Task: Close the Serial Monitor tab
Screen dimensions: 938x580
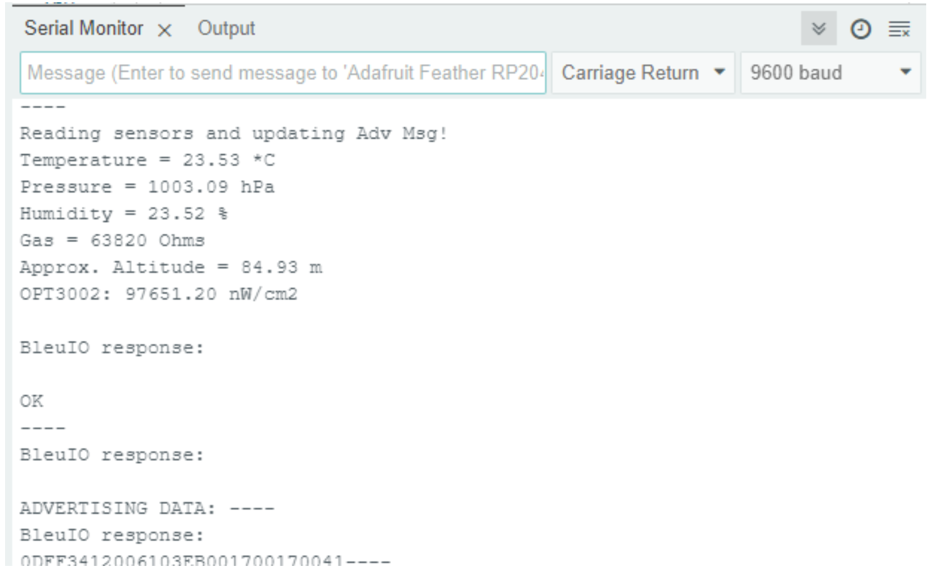Action: click(164, 30)
